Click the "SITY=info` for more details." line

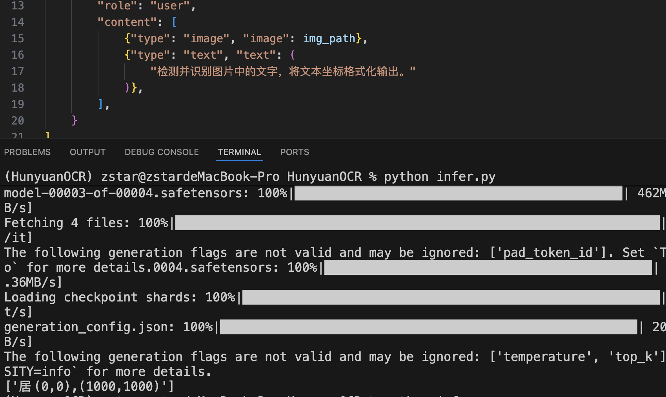[x=108, y=372]
